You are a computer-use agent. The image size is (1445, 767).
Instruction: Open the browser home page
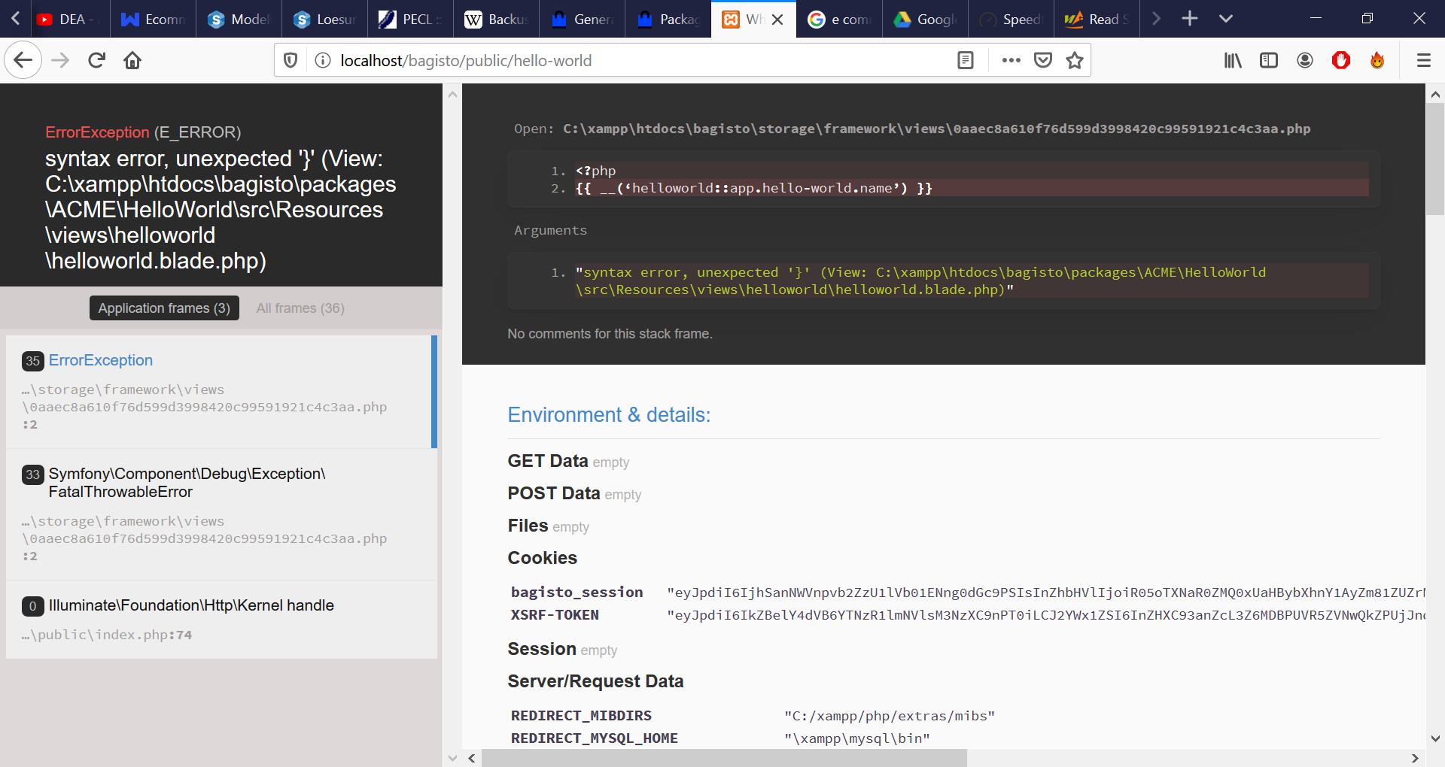click(x=132, y=60)
